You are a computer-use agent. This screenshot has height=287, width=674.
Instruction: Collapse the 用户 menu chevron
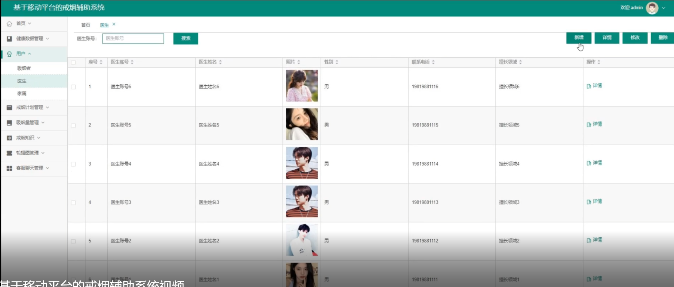30,54
